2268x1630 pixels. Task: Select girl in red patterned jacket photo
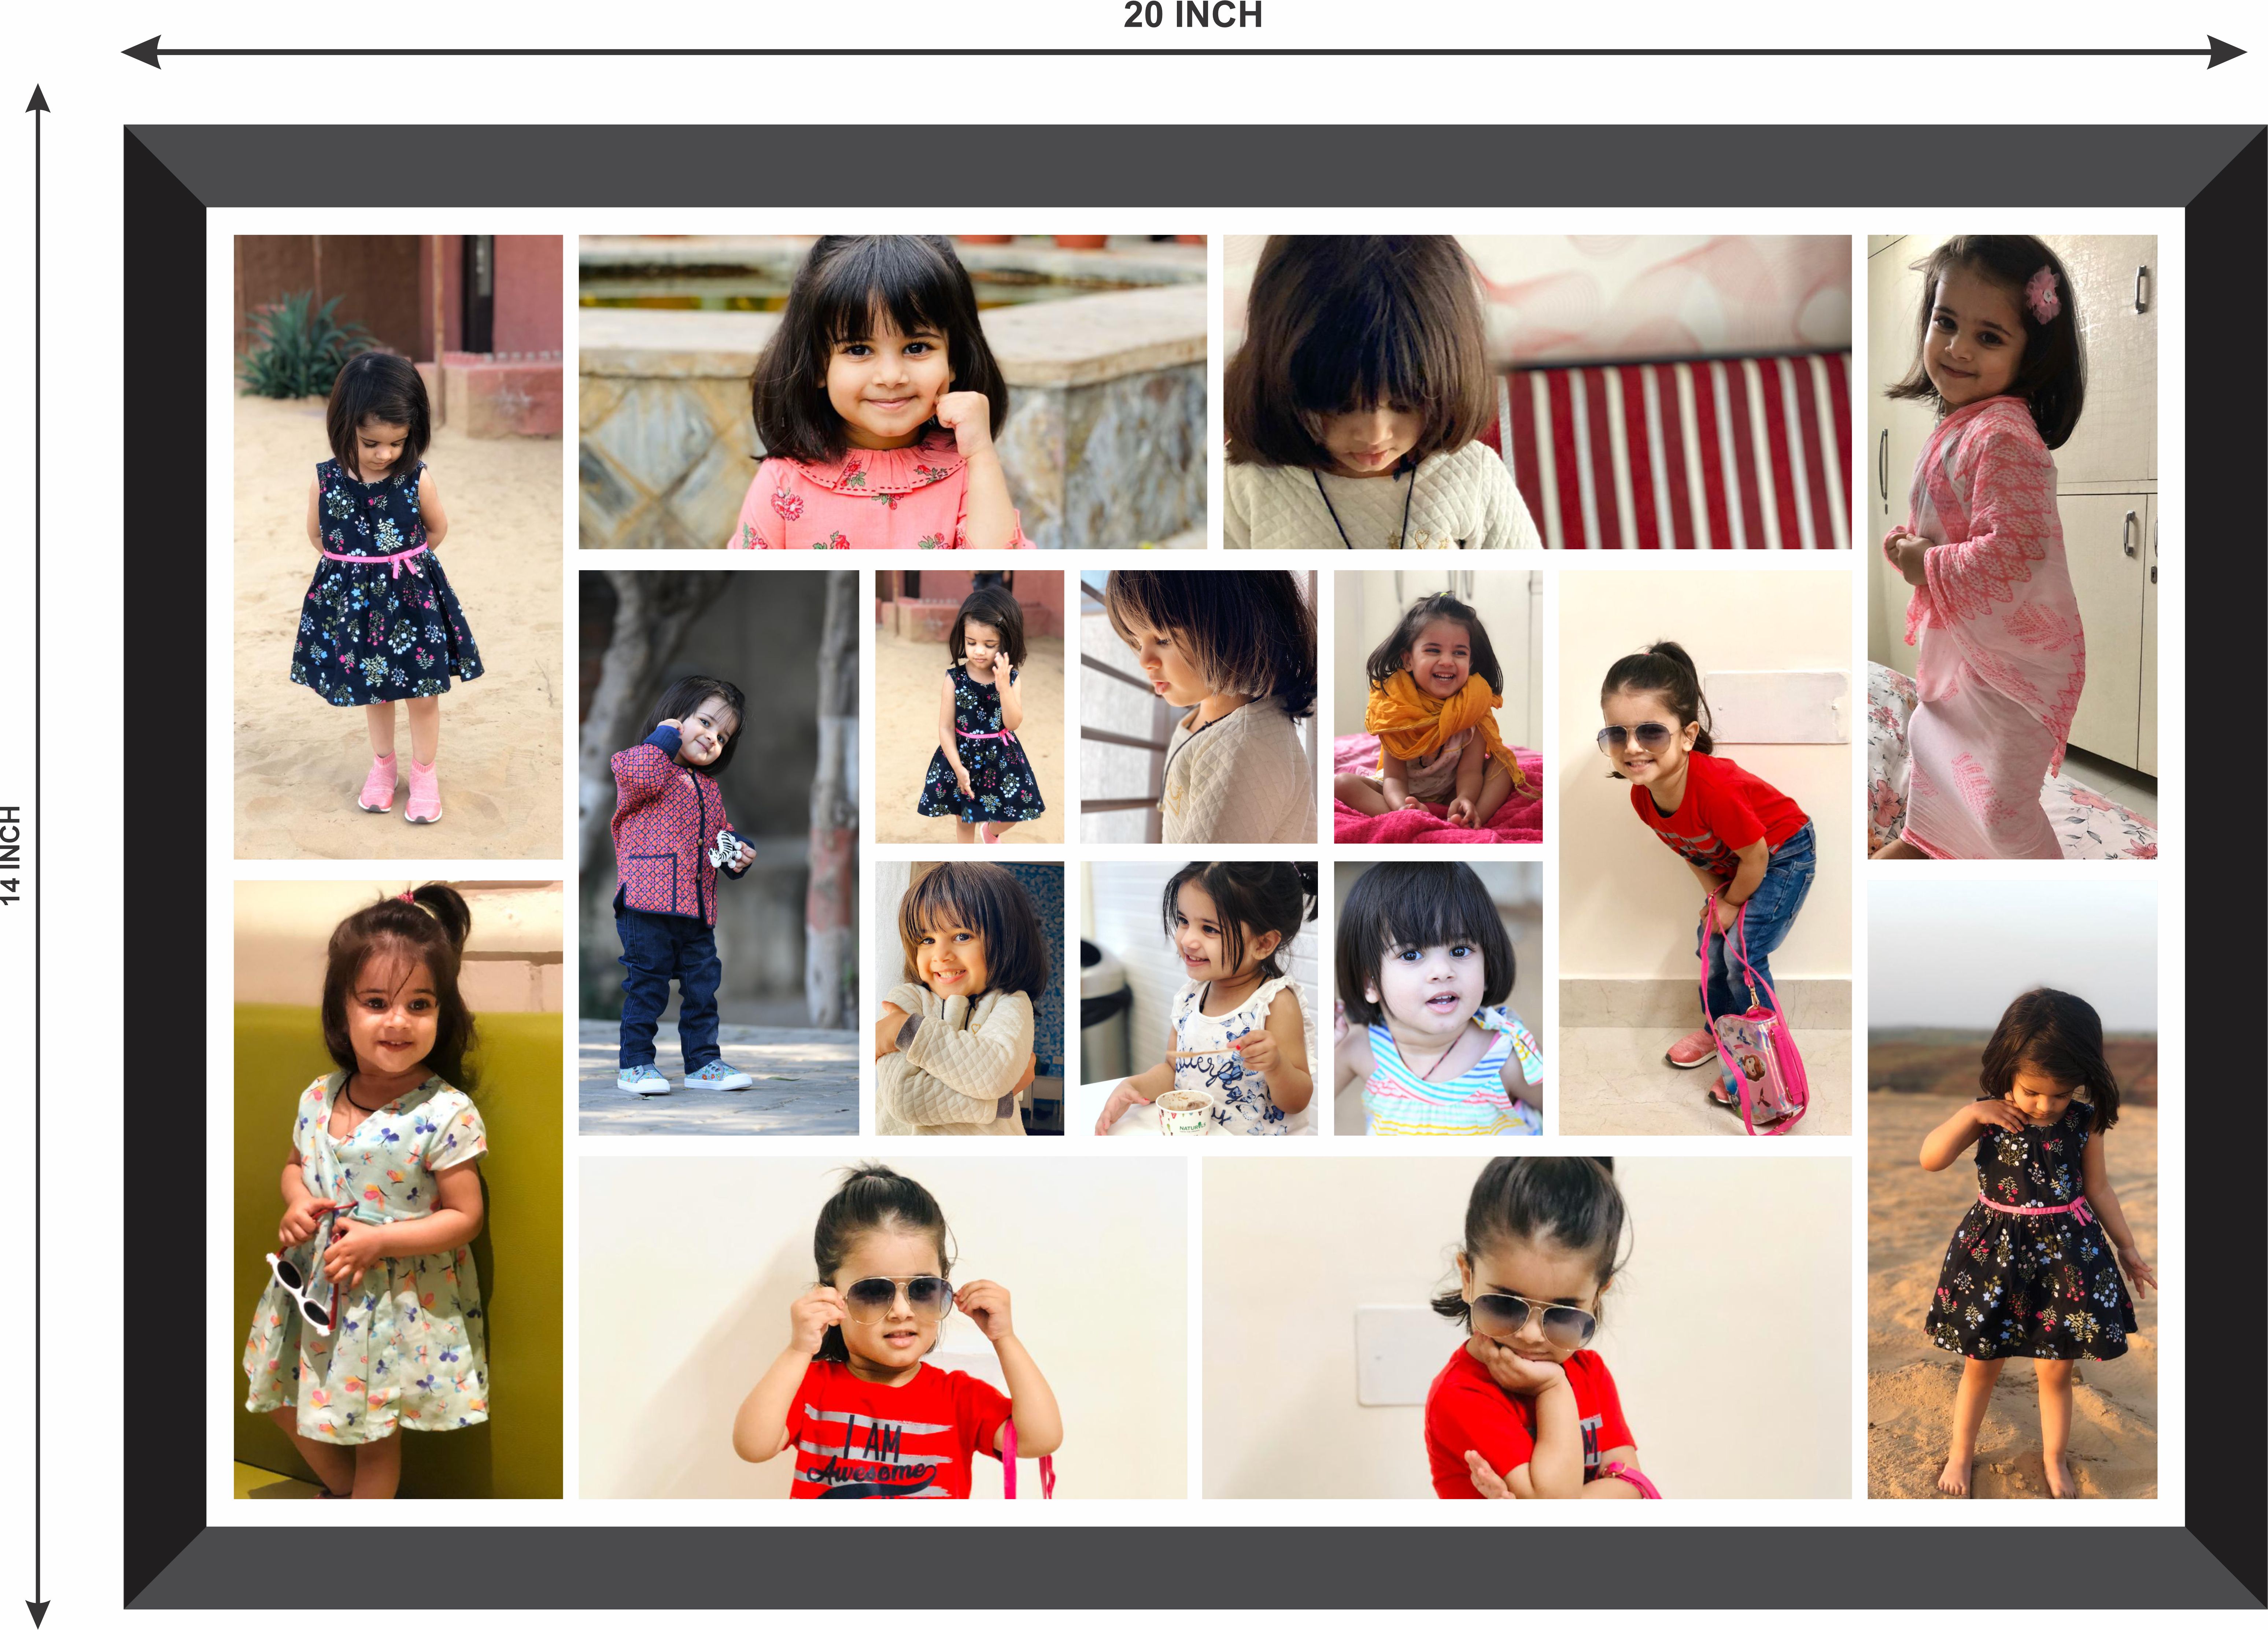click(x=718, y=852)
